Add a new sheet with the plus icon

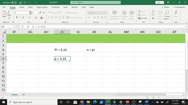click(23, 94)
